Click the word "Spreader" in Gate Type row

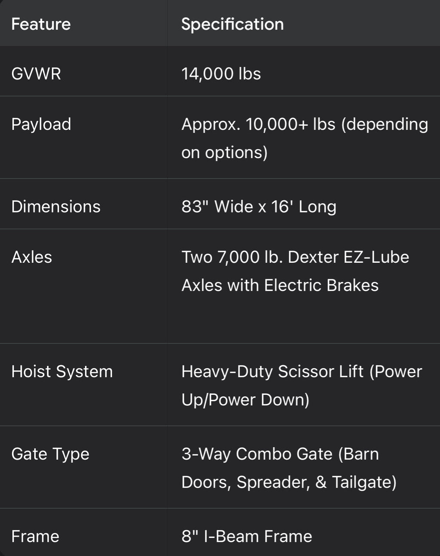[273, 482]
